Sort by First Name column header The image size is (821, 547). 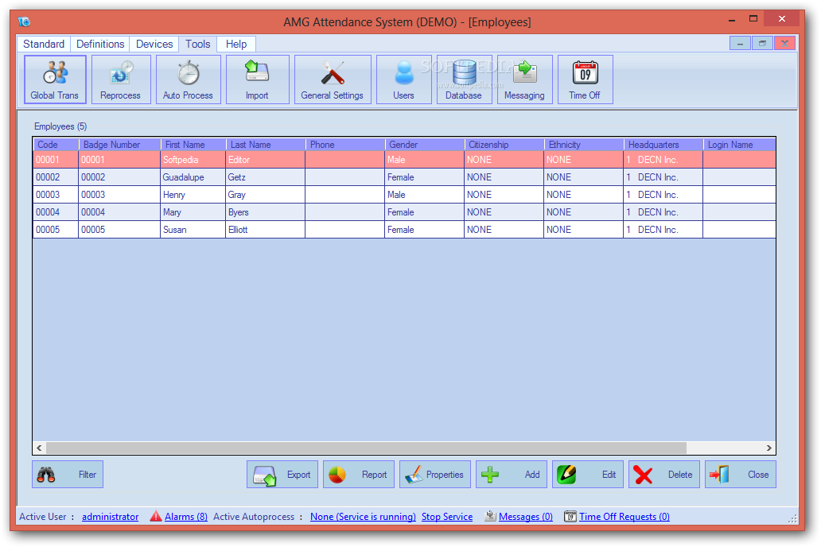[x=194, y=145]
